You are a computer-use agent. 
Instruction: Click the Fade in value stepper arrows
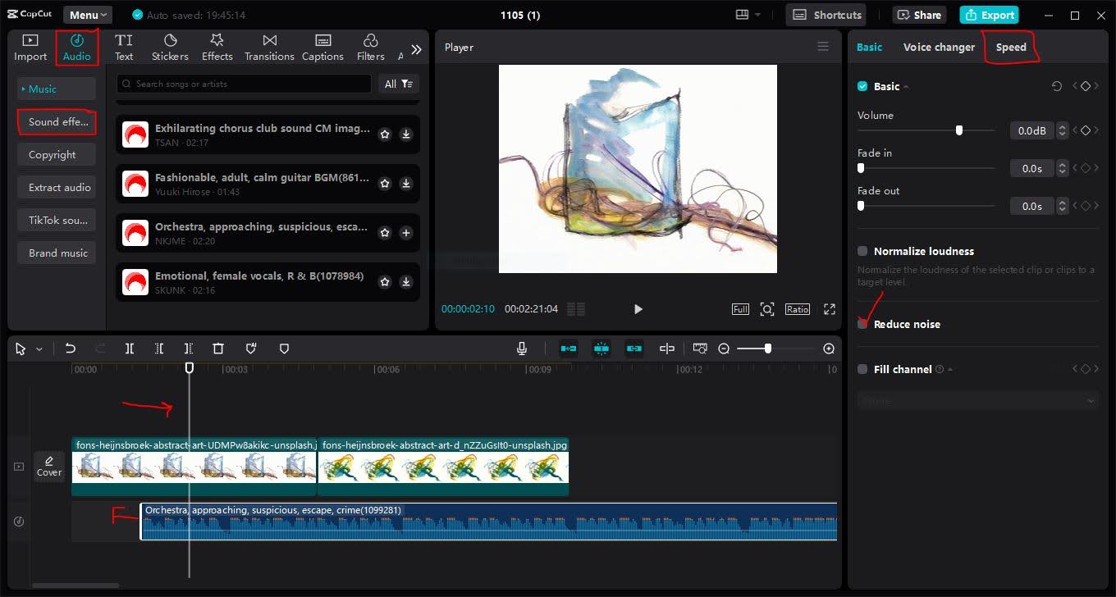pyautogui.click(x=1063, y=168)
